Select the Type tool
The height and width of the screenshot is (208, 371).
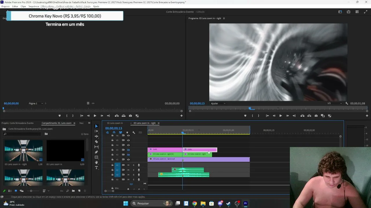(x=97, y=168)
